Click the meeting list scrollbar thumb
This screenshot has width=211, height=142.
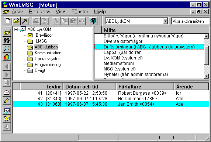(207, 55)
